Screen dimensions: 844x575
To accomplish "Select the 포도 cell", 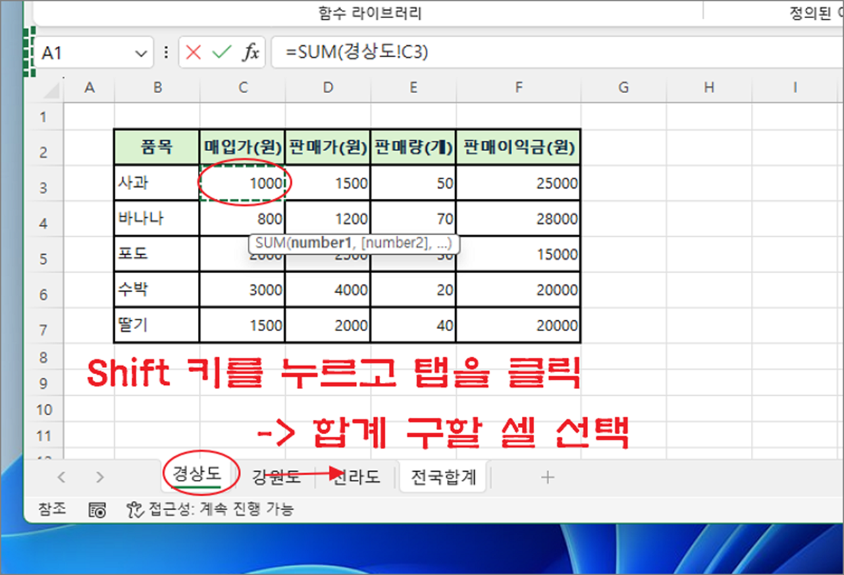I will click(x=157, y=254).
